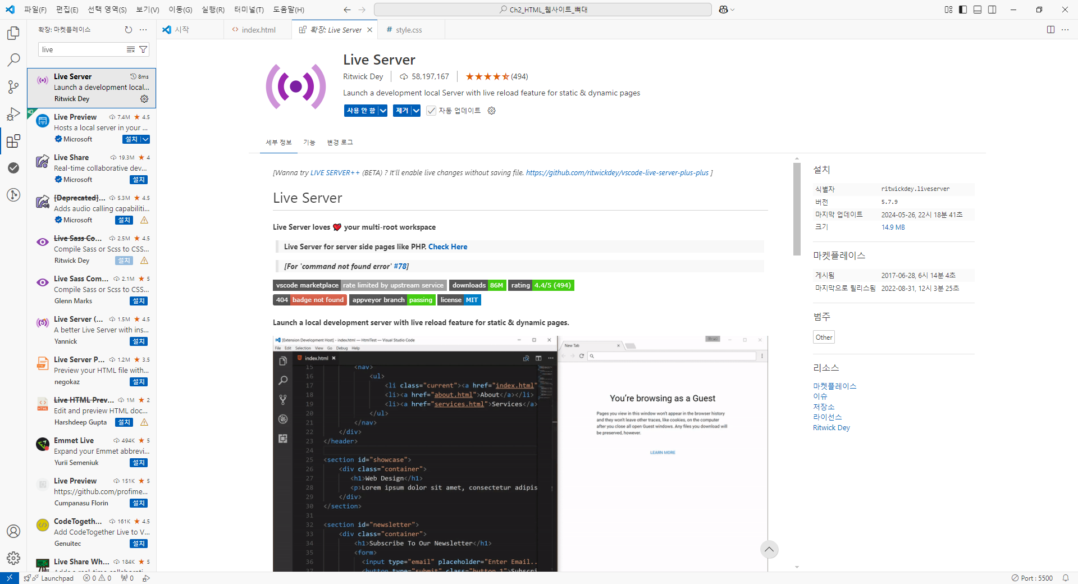Viewport: 1078px width, 584px height.
Task: Toggle bottom panel visibility
Action: (977, 10)
